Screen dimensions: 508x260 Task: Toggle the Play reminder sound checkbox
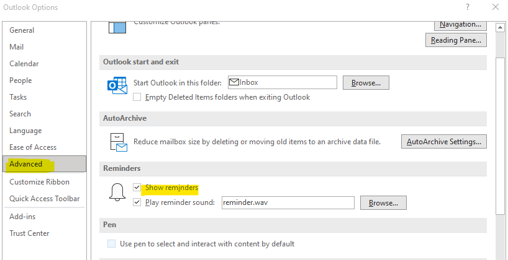coord(137,202)
